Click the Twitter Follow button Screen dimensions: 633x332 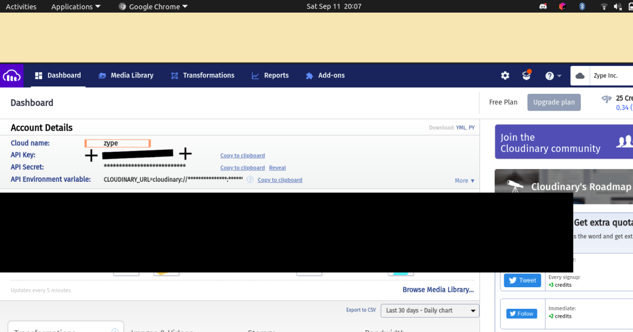pyautogui.click(x=522, y=314)
